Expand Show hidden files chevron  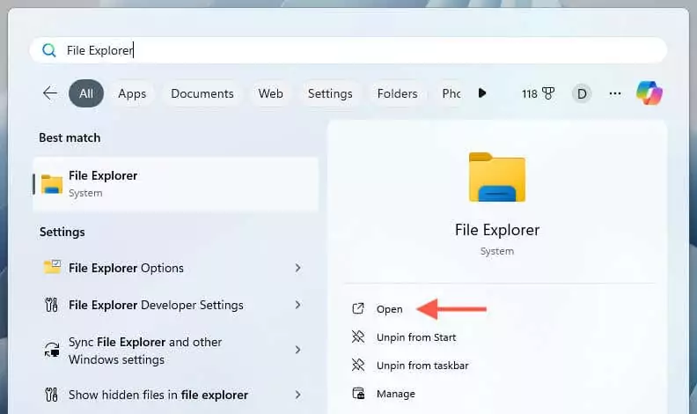297,395
